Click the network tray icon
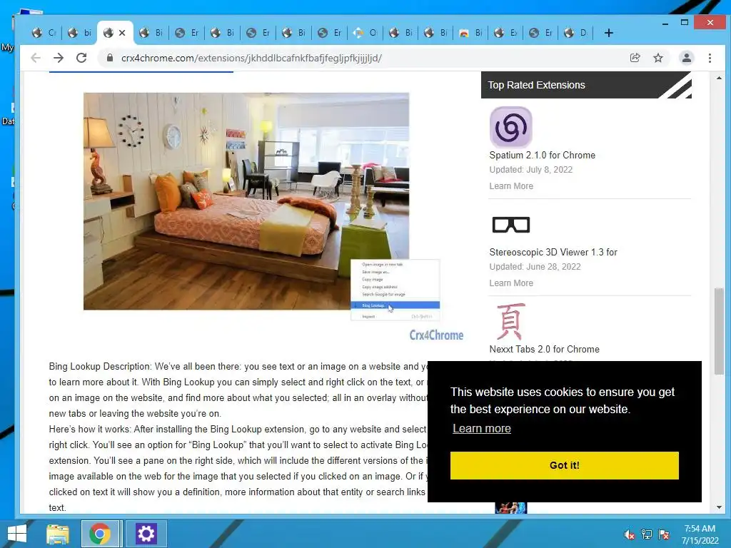 tap(646, 534)
